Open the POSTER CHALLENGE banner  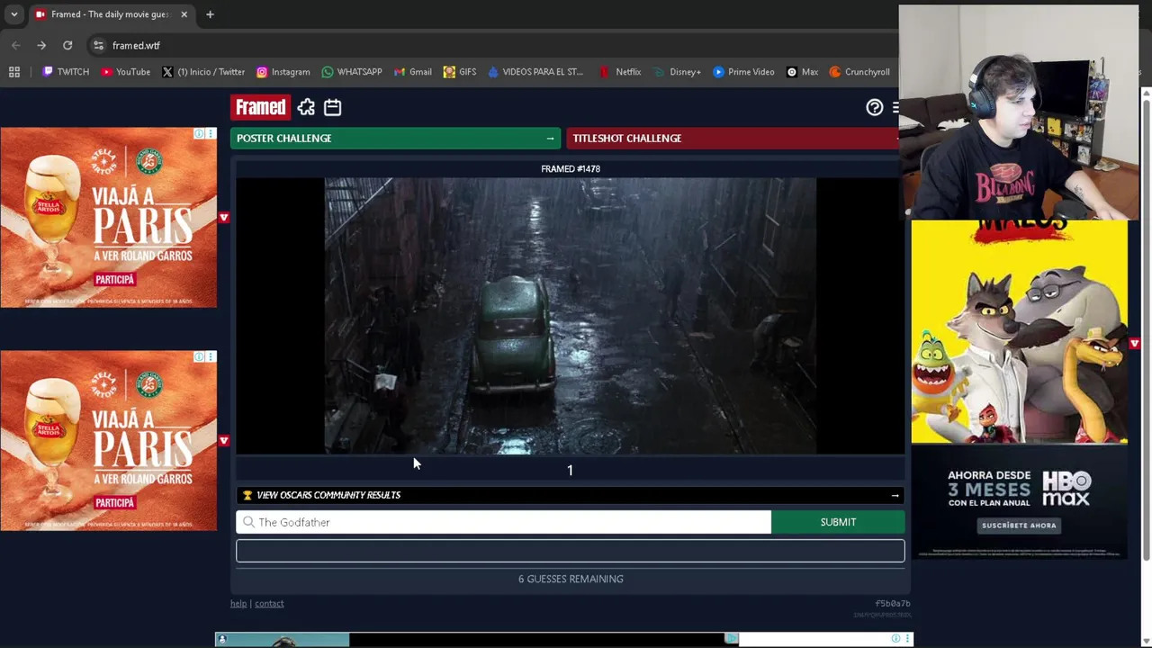tap(395, 138)
